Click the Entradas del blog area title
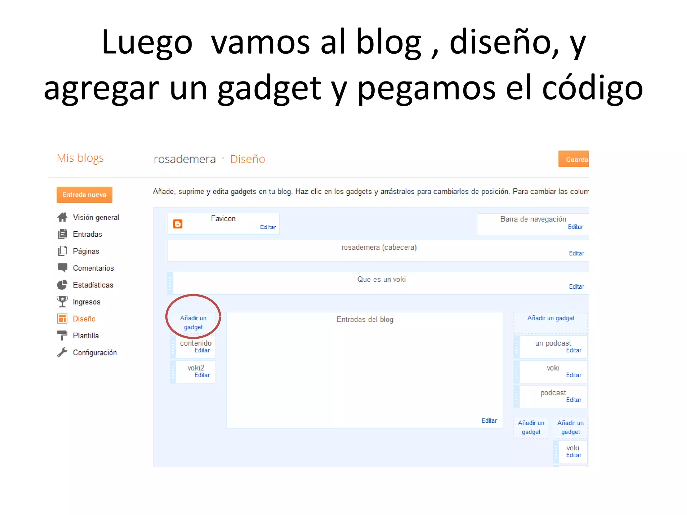Viewport: 687px width, 515px height. click(365, 319)
